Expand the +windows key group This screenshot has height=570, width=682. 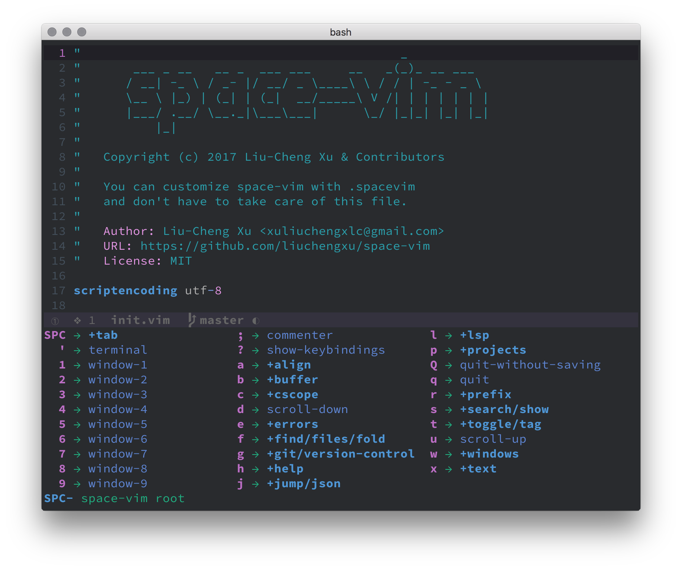(x=489, y=453)
